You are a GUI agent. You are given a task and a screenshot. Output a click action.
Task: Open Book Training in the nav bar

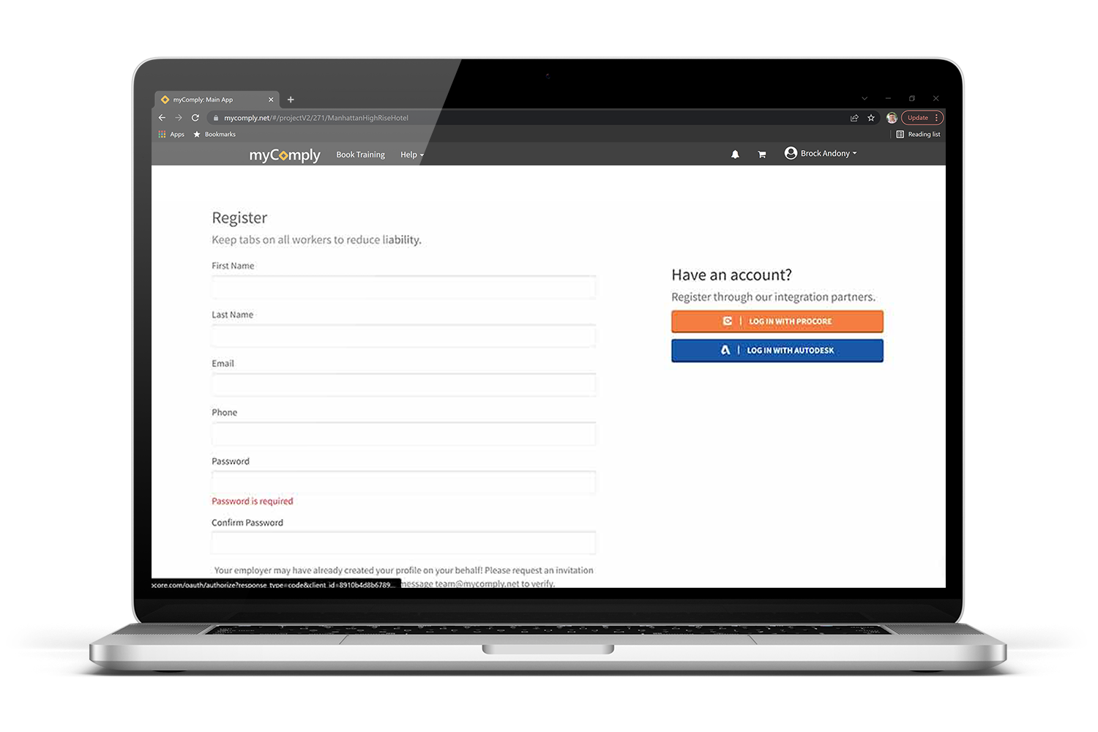360,154
